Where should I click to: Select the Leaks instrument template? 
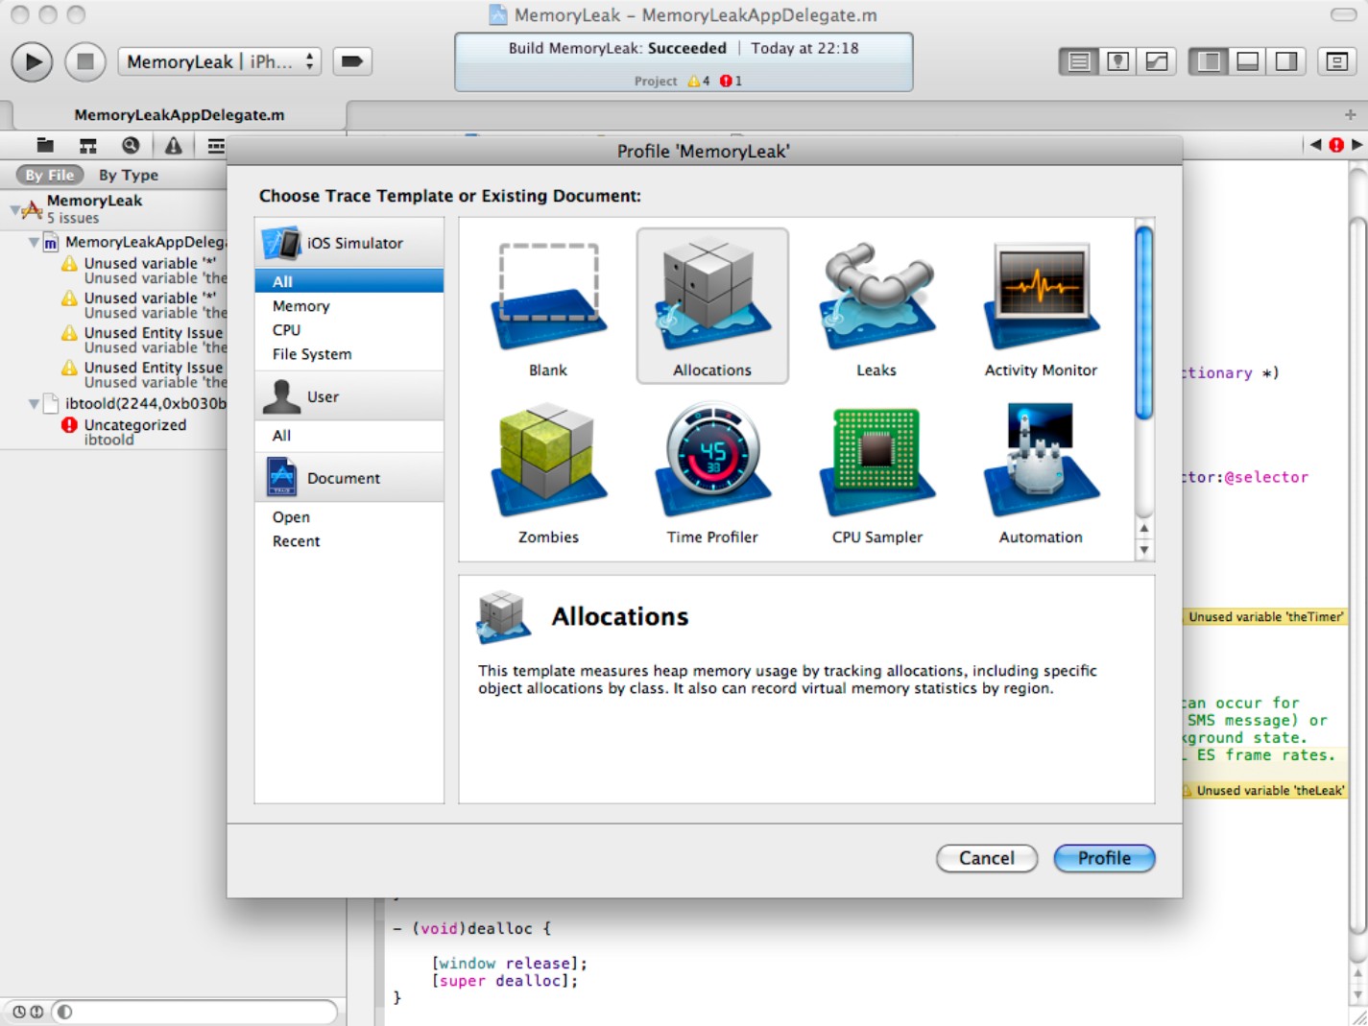pos(876,306)
